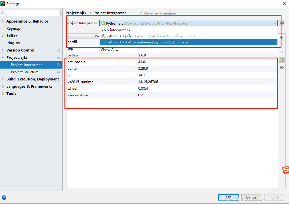Click the upgrade package arrow icon

click(x=282, y=53)
